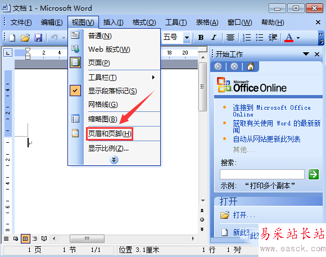
Task: Go Forward in the task pane
Action: 234,66
